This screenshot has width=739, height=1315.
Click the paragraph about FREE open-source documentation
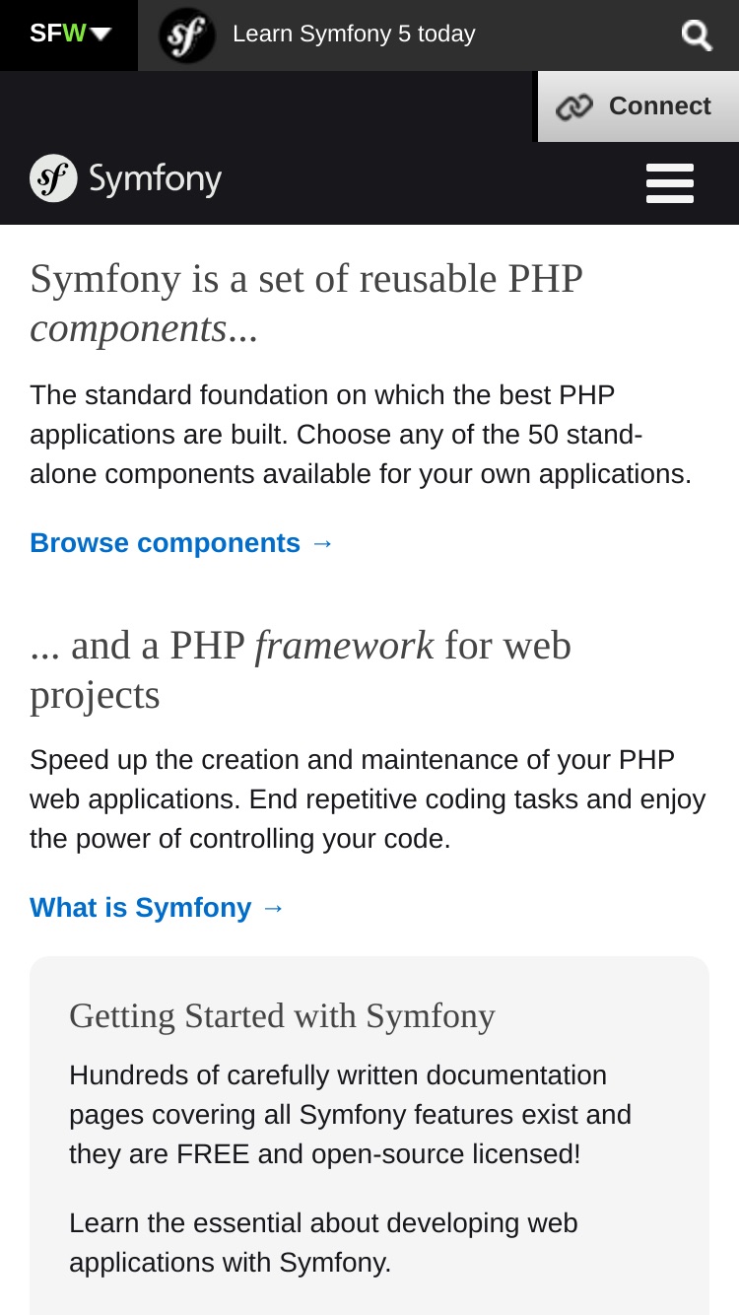[x=350, y=1115]
